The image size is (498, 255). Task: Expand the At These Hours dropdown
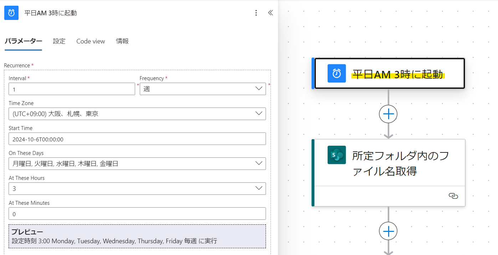(137, 189)
